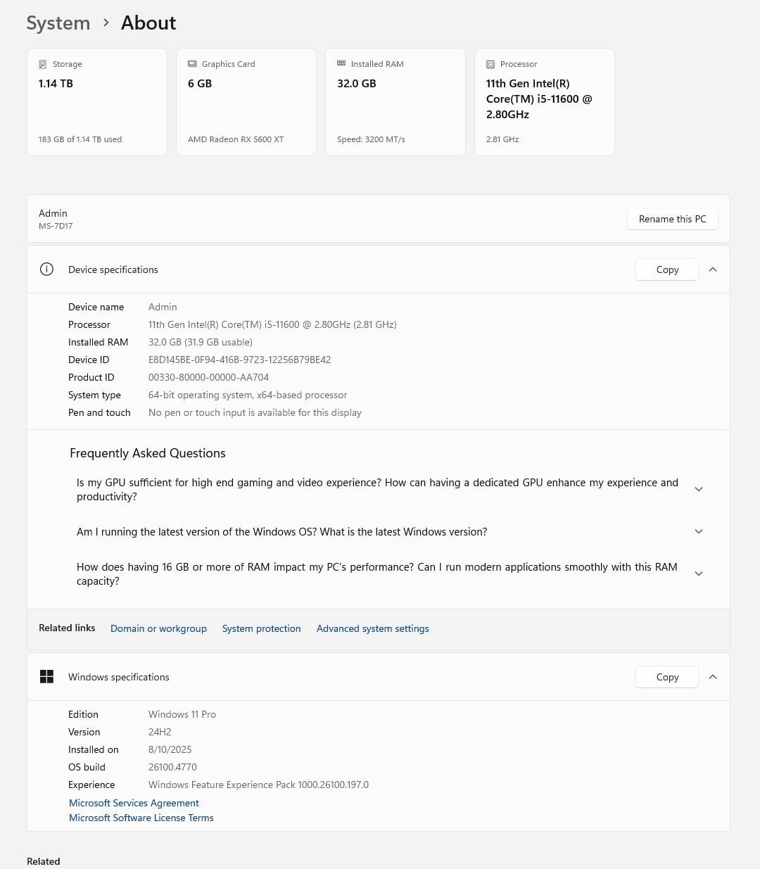Go back to System in the breadcrumb
Viewport: 760px width, 869px height.
58,23
